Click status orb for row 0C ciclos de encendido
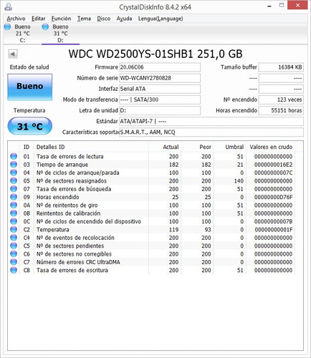The image size is (311, 358). tap(14, 221)
